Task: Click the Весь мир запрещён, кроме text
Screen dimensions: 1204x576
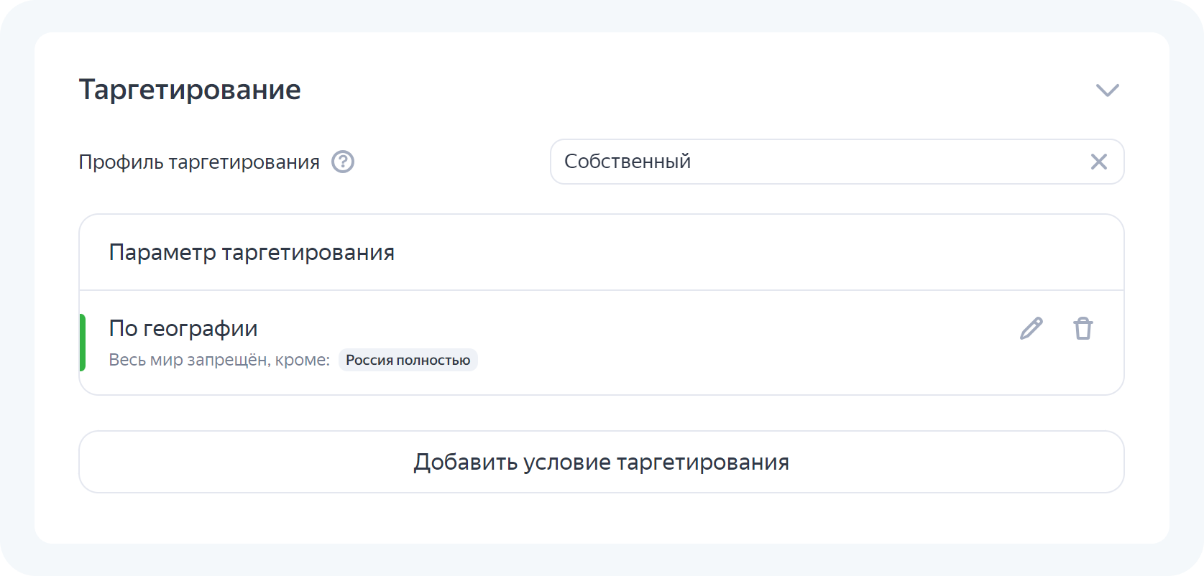Action: 219,360
